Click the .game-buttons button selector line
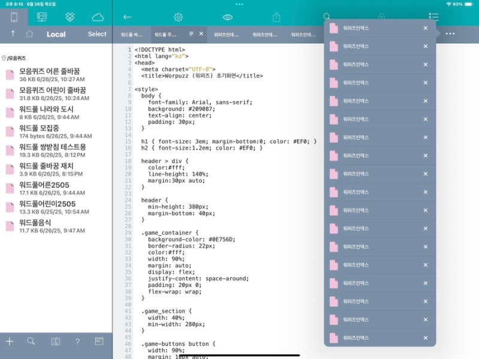Screen dimensions: 479x359 pos(178,343)
